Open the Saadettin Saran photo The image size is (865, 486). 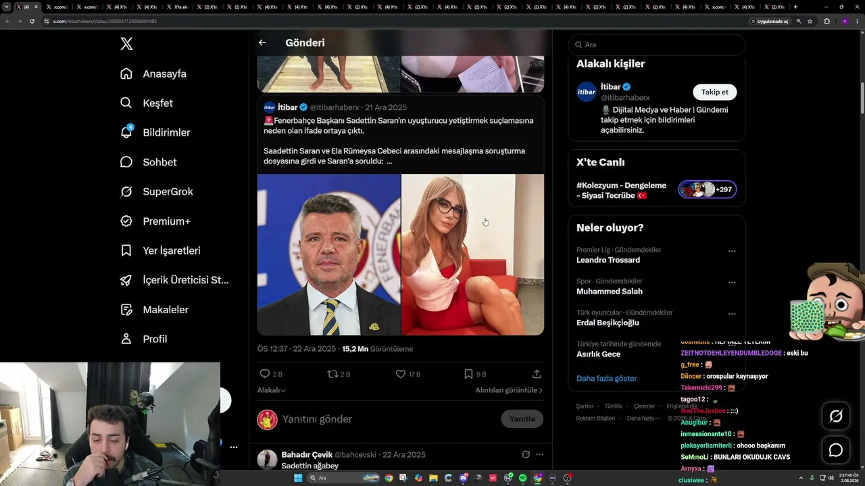pyautogui.click(x=329, y=254)
